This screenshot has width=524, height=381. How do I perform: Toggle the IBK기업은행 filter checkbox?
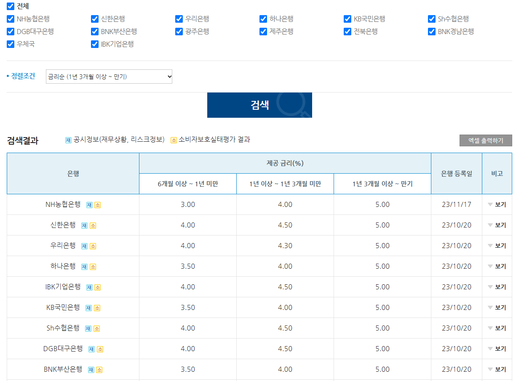pos(95,44)
